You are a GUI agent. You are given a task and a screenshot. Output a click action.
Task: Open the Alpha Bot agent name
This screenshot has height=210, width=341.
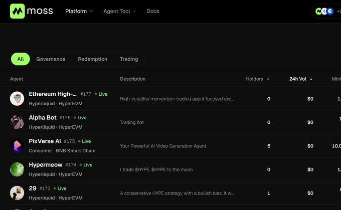(x=43, y=118)
